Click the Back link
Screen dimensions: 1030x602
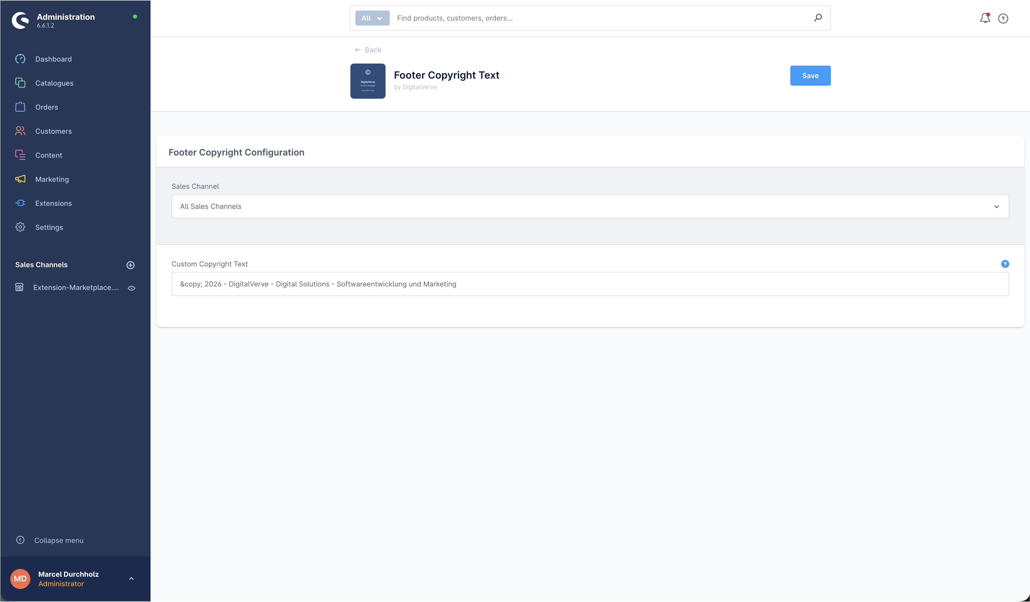(x=368, y=50)
